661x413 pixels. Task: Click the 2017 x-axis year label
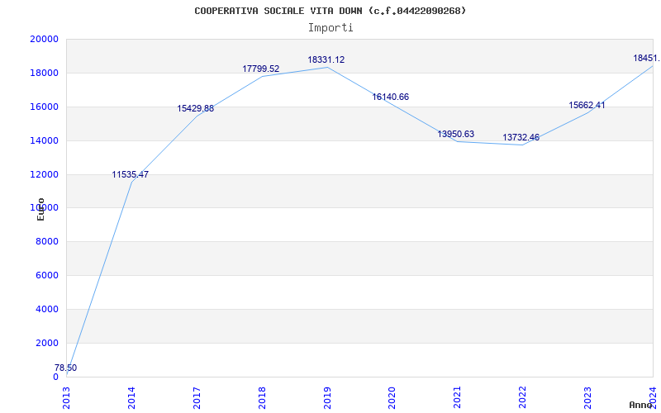coord(197,397)
